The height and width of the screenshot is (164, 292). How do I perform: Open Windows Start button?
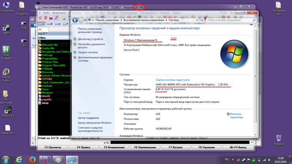tap(6, 160)
